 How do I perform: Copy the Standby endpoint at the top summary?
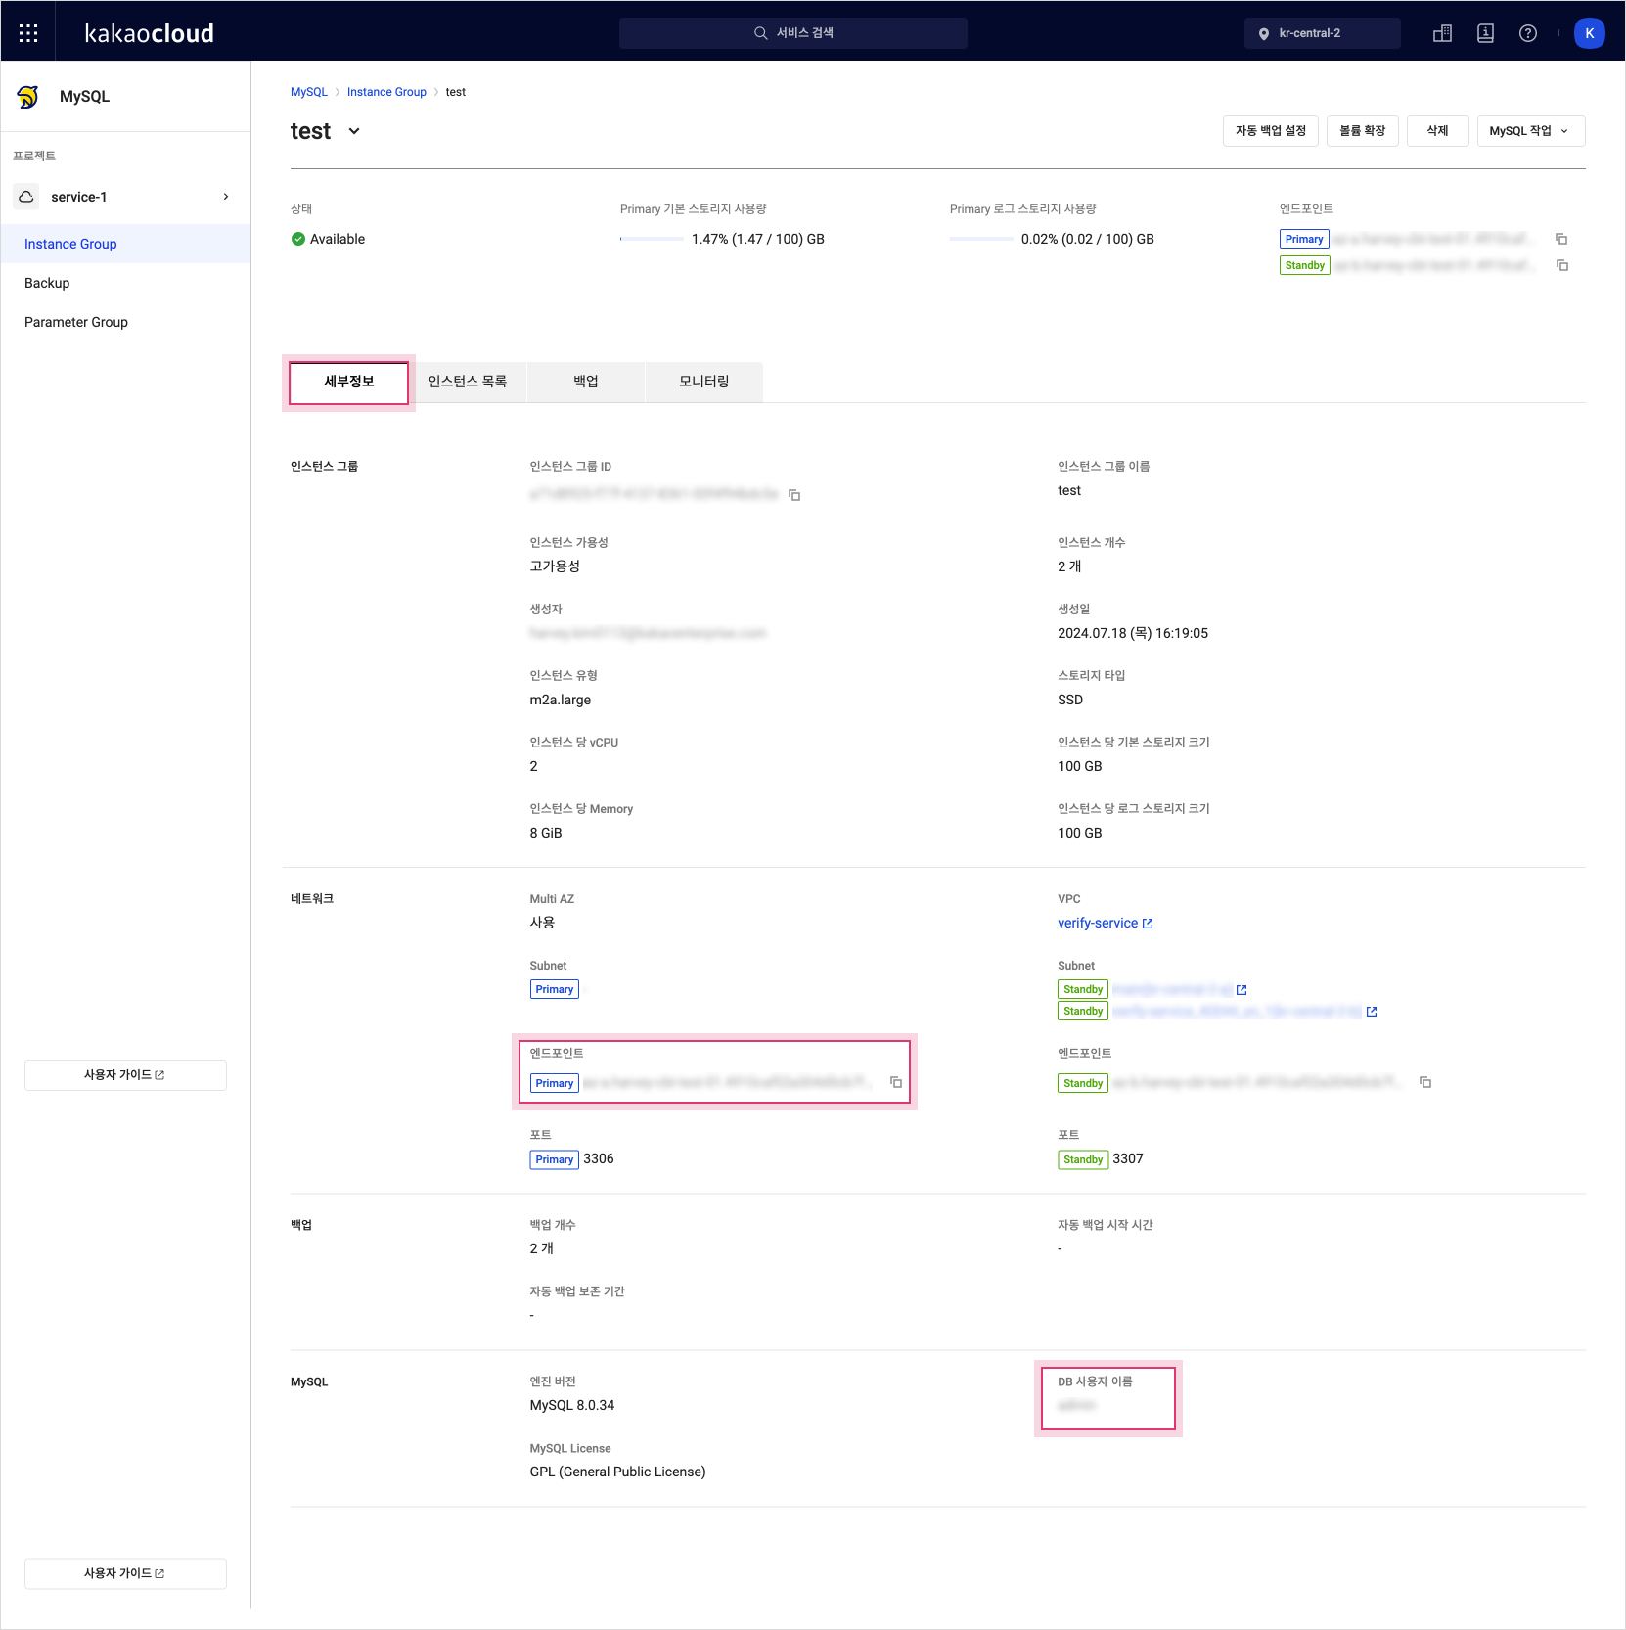coord(1562,265)
